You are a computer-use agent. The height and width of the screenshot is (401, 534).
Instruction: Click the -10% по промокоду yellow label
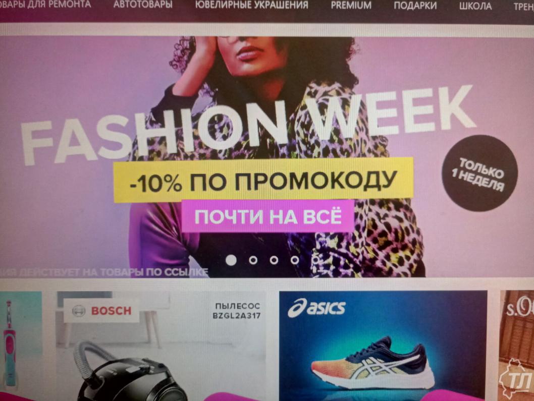263,181
